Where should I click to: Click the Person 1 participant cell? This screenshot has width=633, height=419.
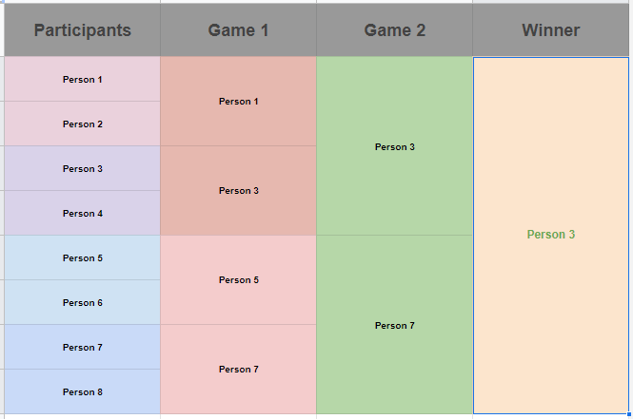(x=83, y=79)
